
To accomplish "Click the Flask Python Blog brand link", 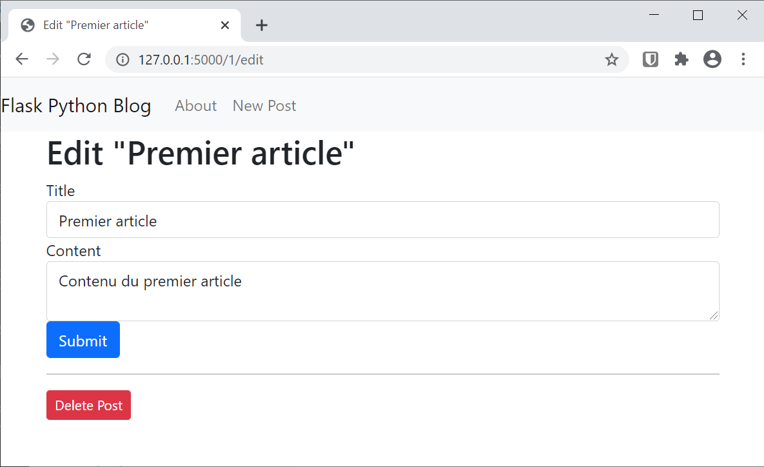I will pos(76,106).
